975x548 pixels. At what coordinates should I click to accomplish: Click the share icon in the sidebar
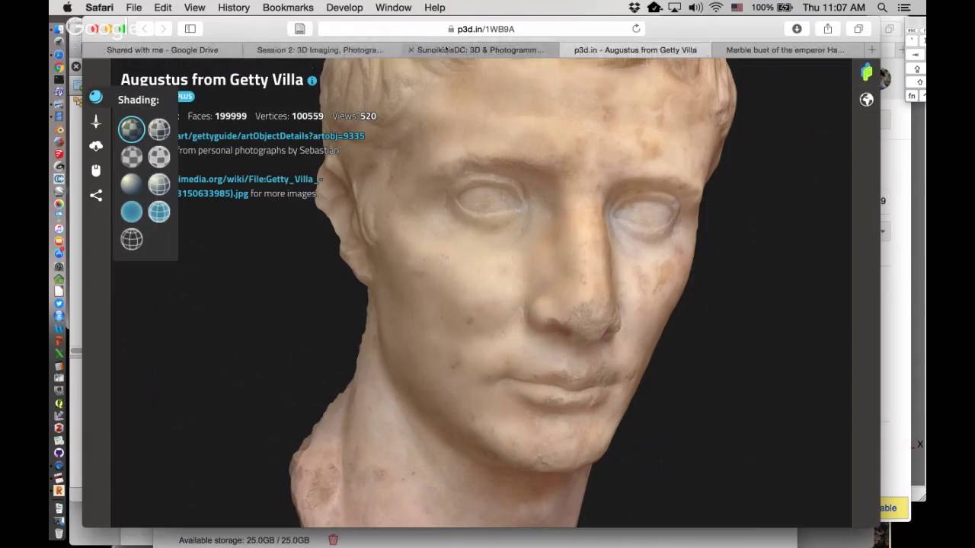(x=96, y=196)
